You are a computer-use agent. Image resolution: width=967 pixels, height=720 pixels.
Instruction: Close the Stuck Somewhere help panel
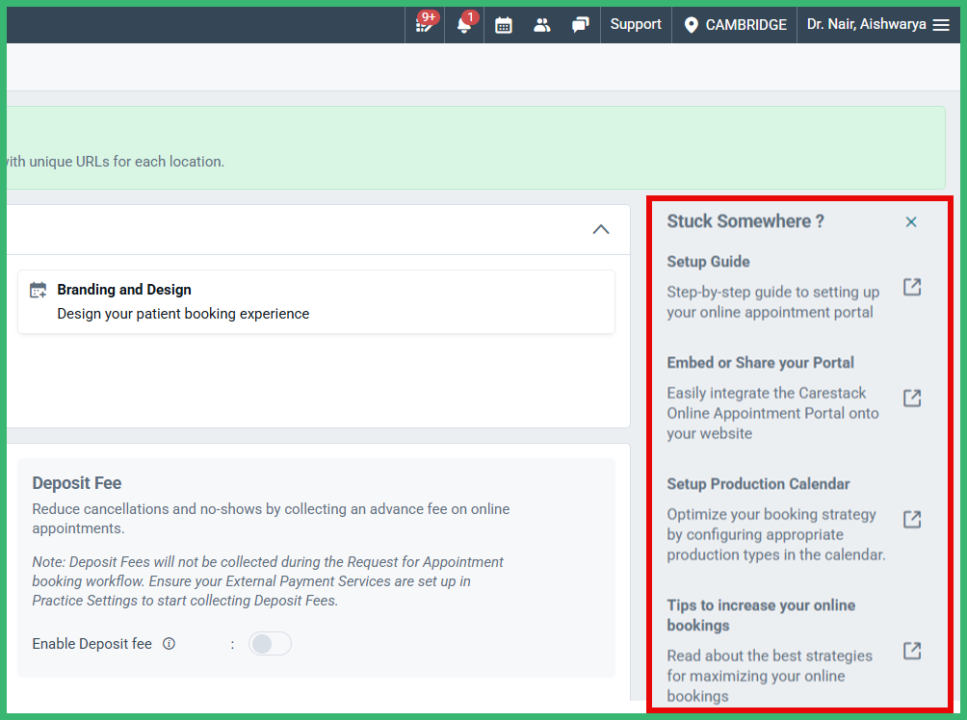click(911, 222)
